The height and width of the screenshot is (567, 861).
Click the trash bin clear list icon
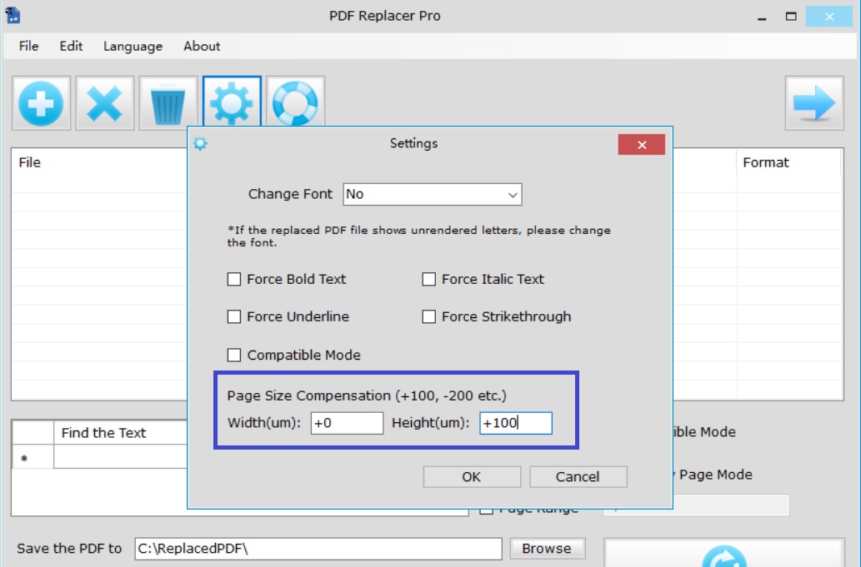(x=168, y=103)
